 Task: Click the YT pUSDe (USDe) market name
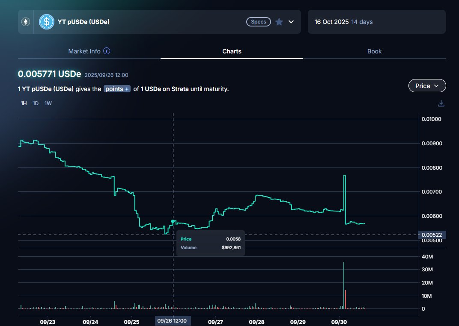(83, 22)
